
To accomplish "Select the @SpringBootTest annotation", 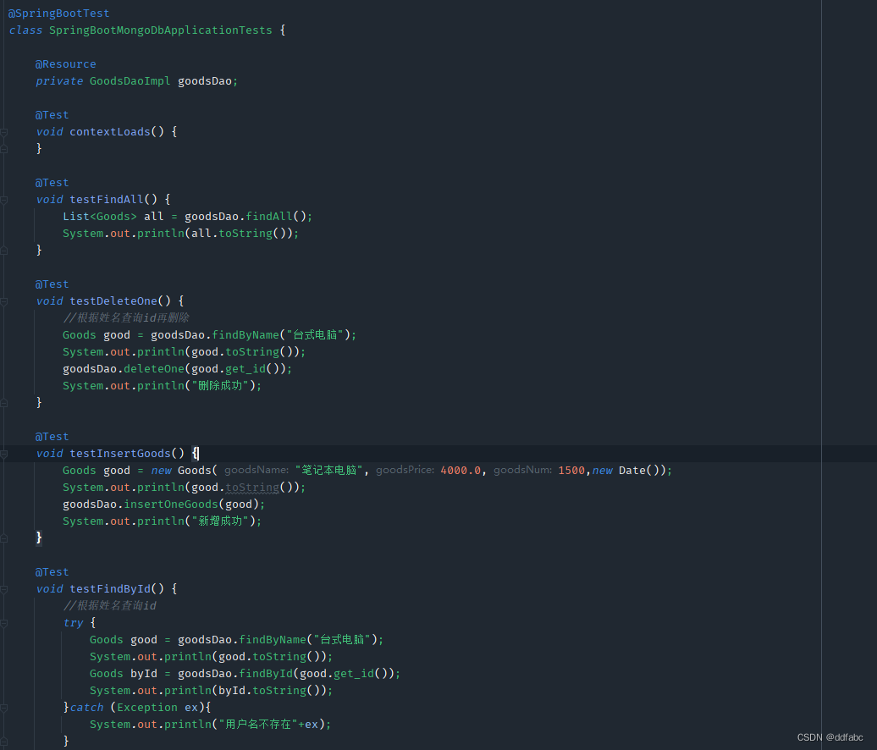I will [58, 13].
